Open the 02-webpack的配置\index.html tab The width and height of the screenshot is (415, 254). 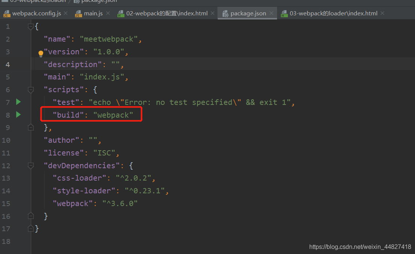[x=167, y=13]
